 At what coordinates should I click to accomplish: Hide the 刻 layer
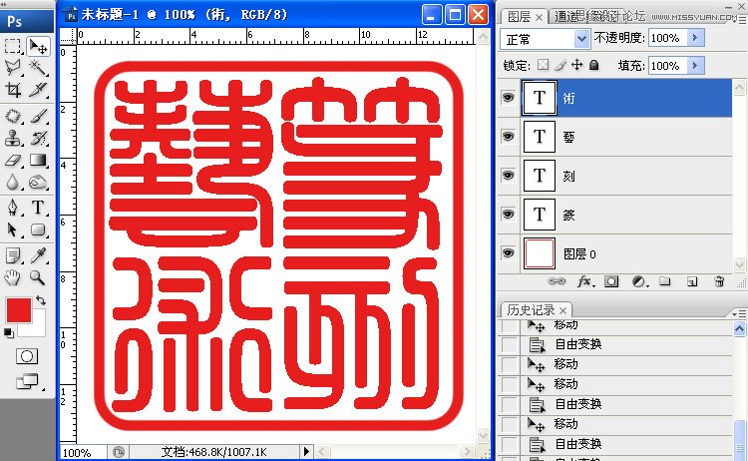tap(508, 176)
